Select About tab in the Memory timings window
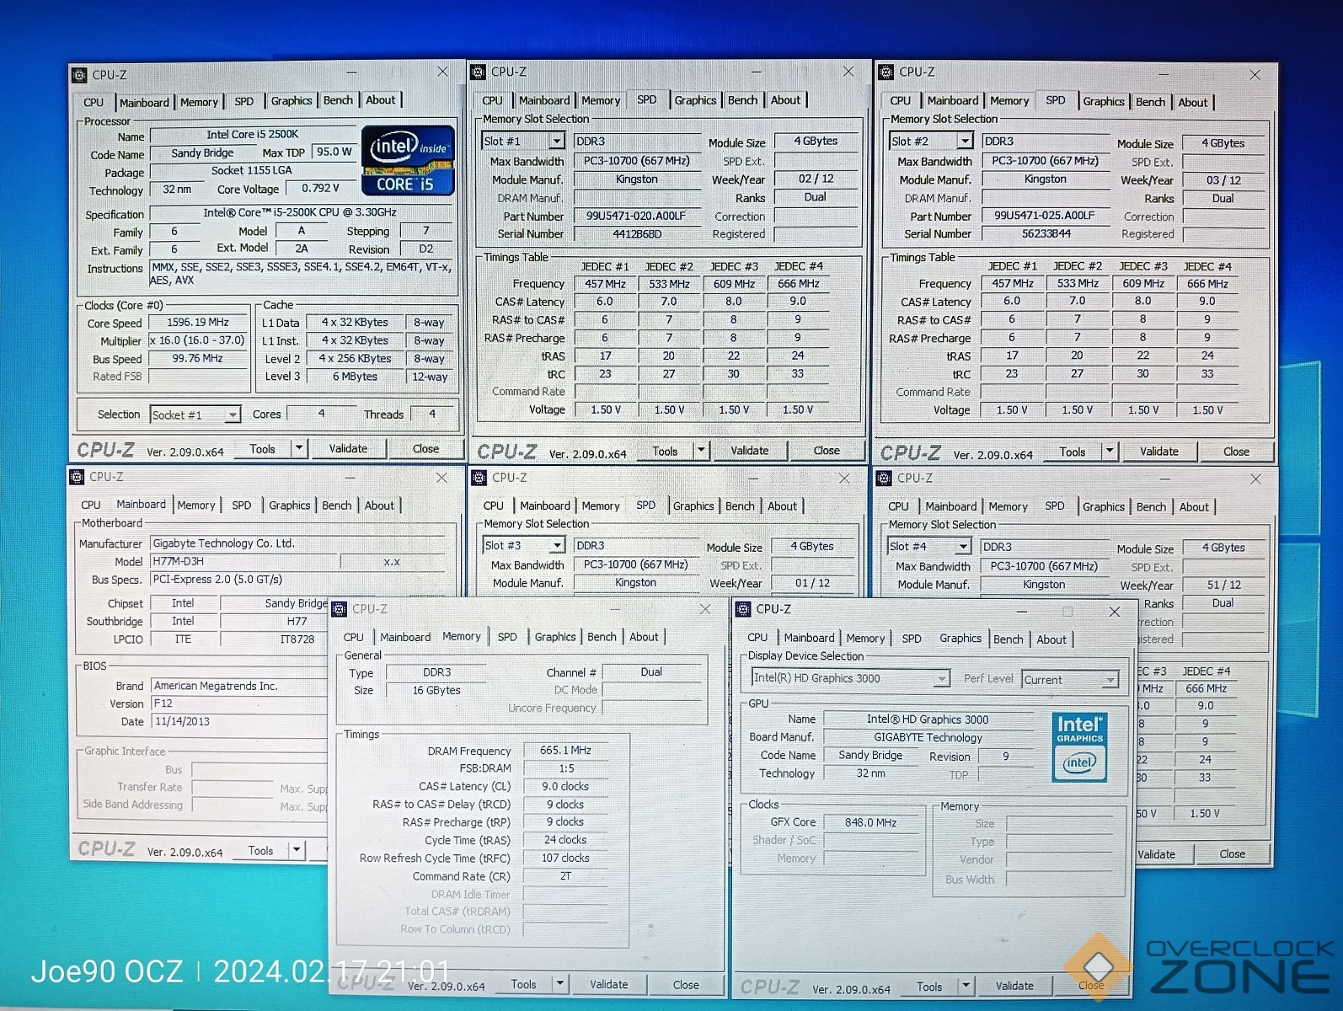 point(644,637)
